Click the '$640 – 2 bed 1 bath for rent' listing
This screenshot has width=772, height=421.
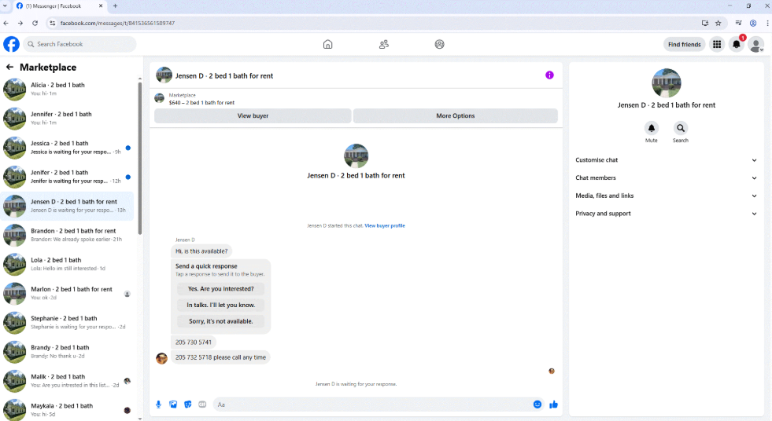pos(201,103)
